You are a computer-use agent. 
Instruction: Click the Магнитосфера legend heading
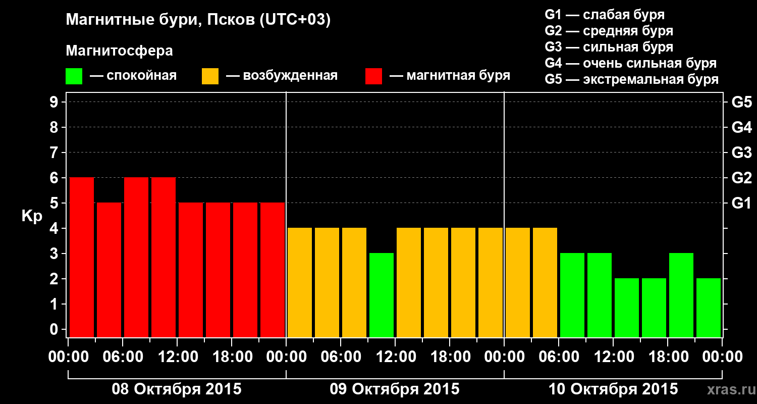119,51
